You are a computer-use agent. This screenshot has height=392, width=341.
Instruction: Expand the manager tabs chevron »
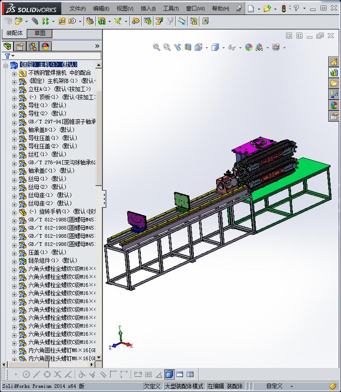(97, 46)
